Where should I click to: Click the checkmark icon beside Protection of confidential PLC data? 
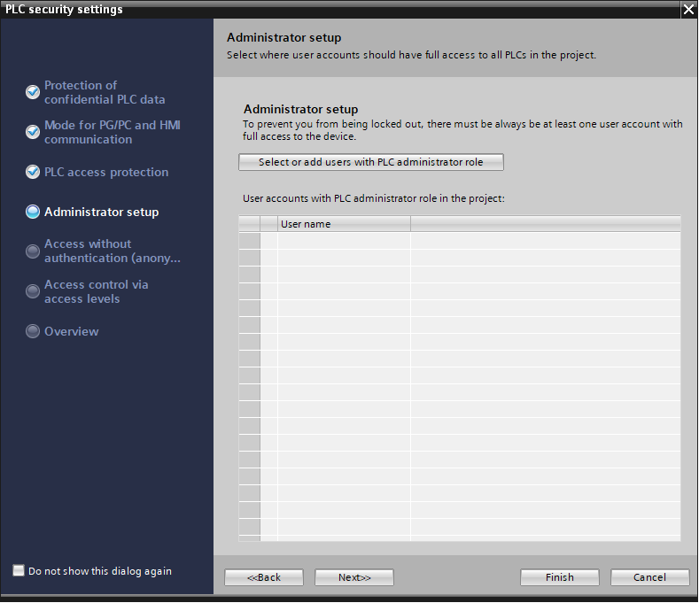click(x=33, y=92)
